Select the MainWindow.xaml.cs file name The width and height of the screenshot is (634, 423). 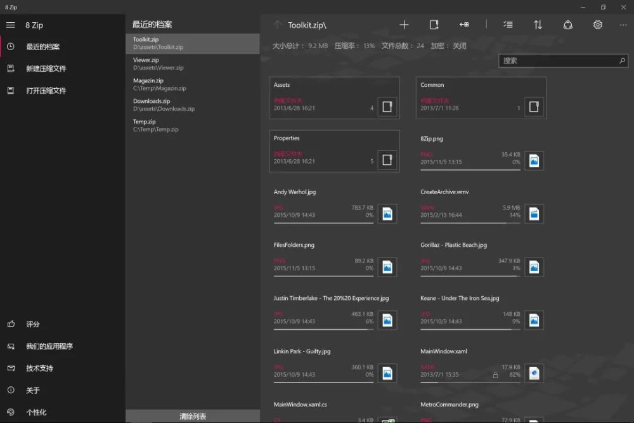[300, 405]
